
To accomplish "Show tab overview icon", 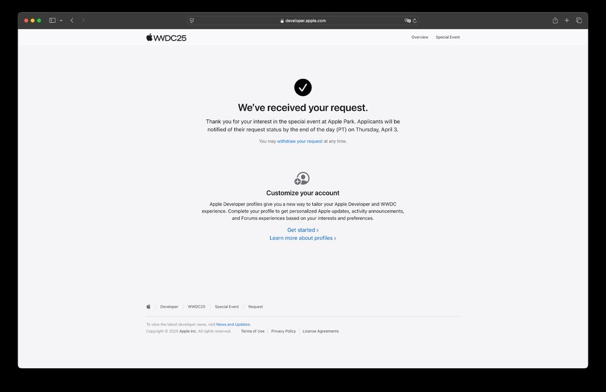I will (579, 21).
